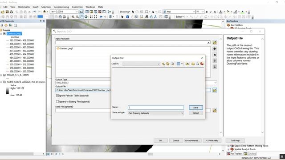Switch to the Catalog tab
The height and width of the screenshot is (160, 285).
pyautogui.click(x=250, y=154)
